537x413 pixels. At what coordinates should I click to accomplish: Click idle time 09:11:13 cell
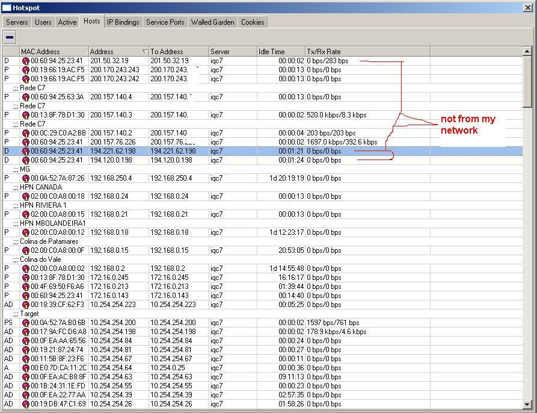coord(281,377)
